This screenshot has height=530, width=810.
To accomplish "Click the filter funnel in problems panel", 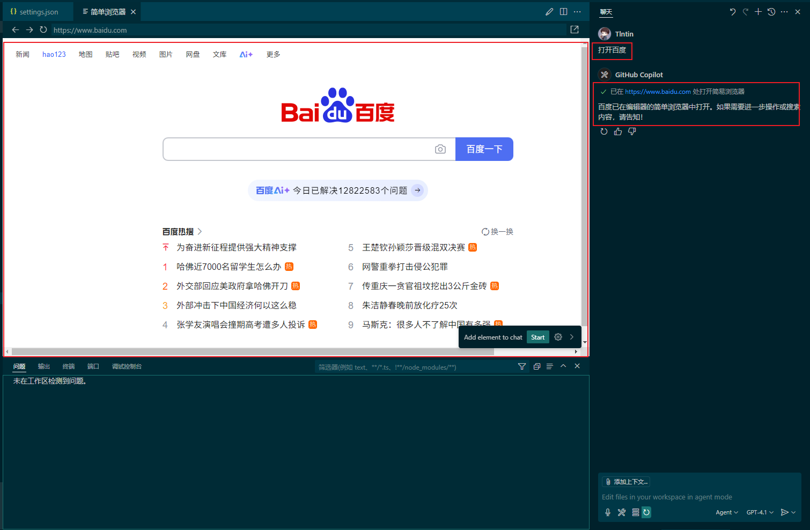I will (522, 366).
